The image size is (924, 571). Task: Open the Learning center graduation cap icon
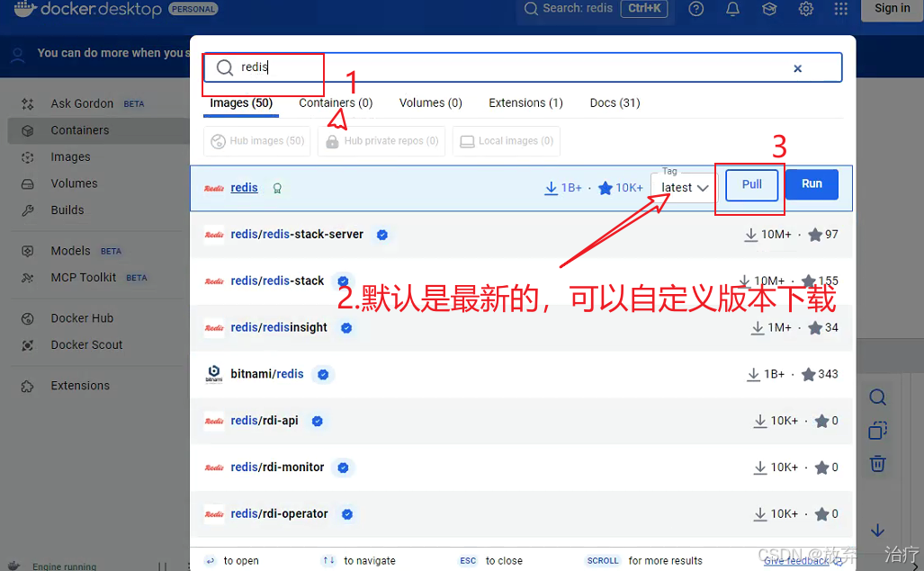coord(769,9)
